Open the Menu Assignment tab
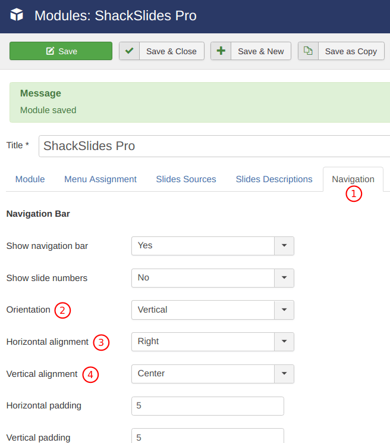 100,179
